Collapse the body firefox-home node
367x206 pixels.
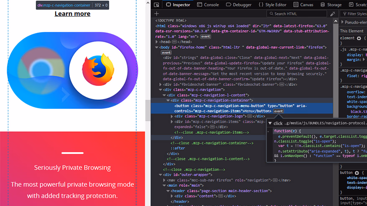(x=157, y=48)
